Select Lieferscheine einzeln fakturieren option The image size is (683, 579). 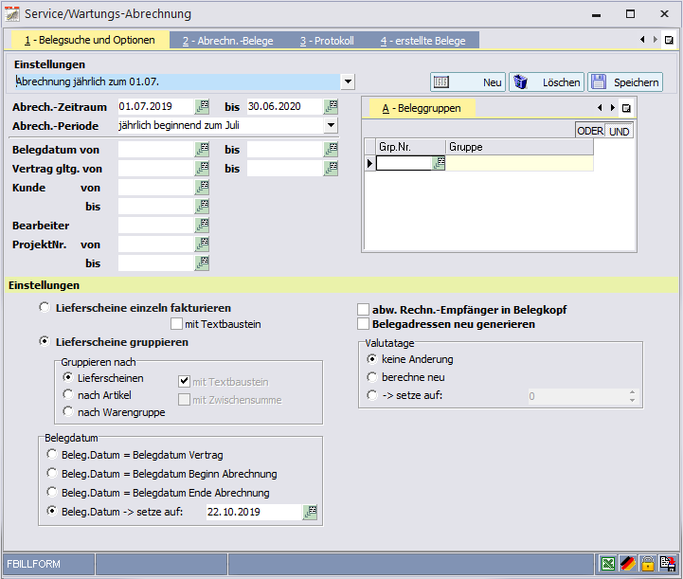click(45, 308)
